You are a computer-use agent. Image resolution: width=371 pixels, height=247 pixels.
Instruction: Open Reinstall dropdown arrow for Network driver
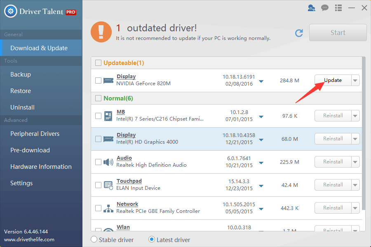[x=355, y=208]
